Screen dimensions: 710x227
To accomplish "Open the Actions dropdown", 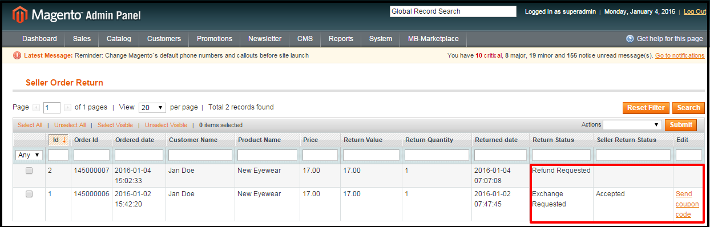I will tap(632, 125).
